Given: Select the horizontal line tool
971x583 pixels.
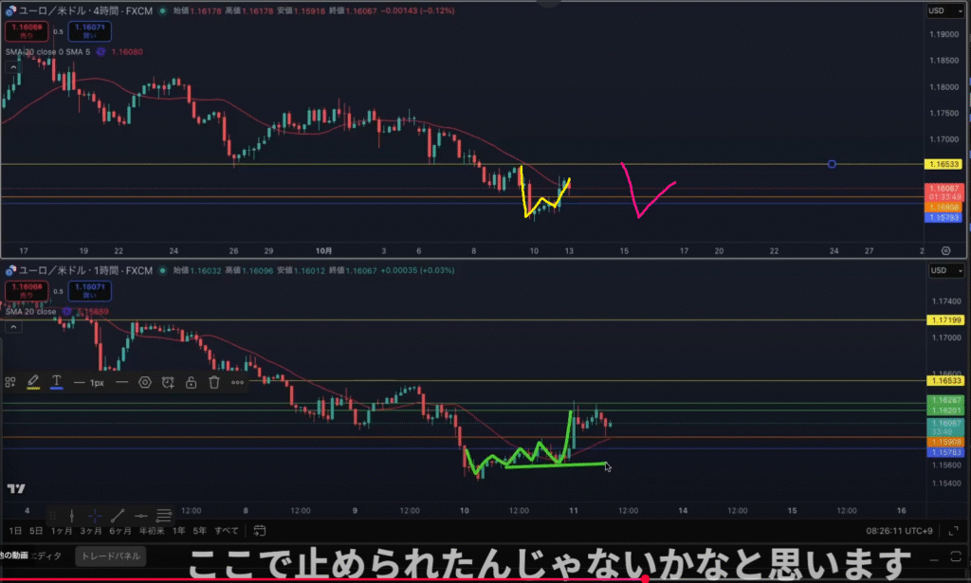Looking at the screenshot, I should 141,516.
